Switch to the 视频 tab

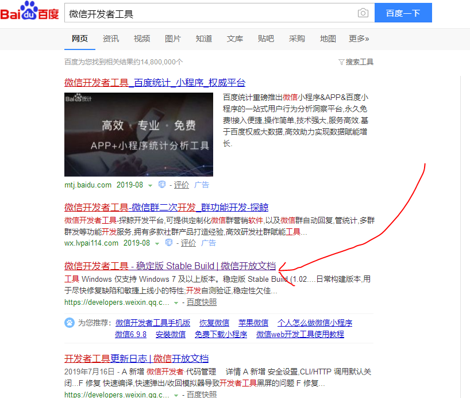(x=141, y=39)
